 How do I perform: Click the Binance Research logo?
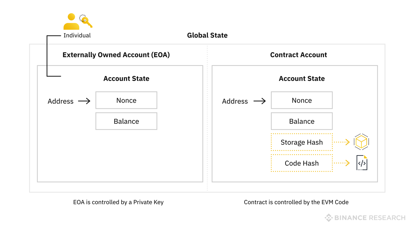click(x=365, y=218)
